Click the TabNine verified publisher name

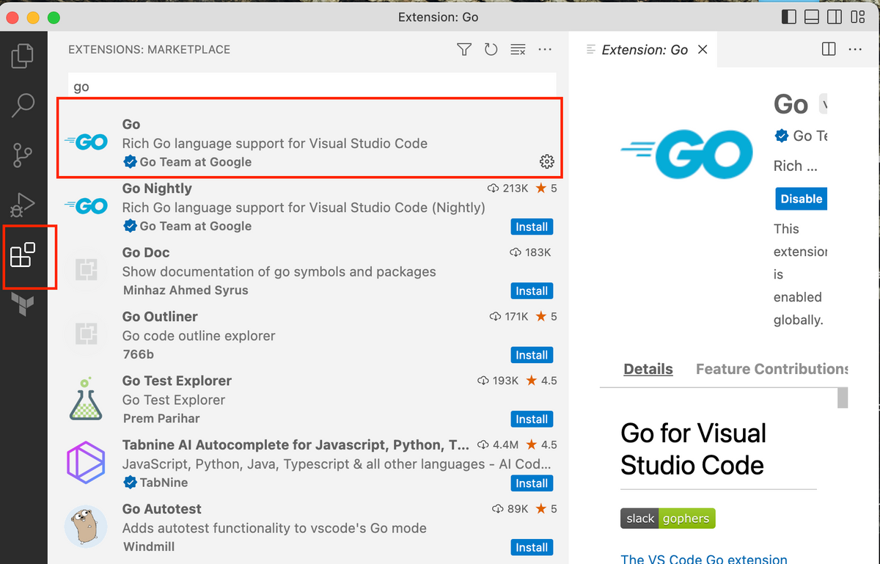(x=155, y=483)
